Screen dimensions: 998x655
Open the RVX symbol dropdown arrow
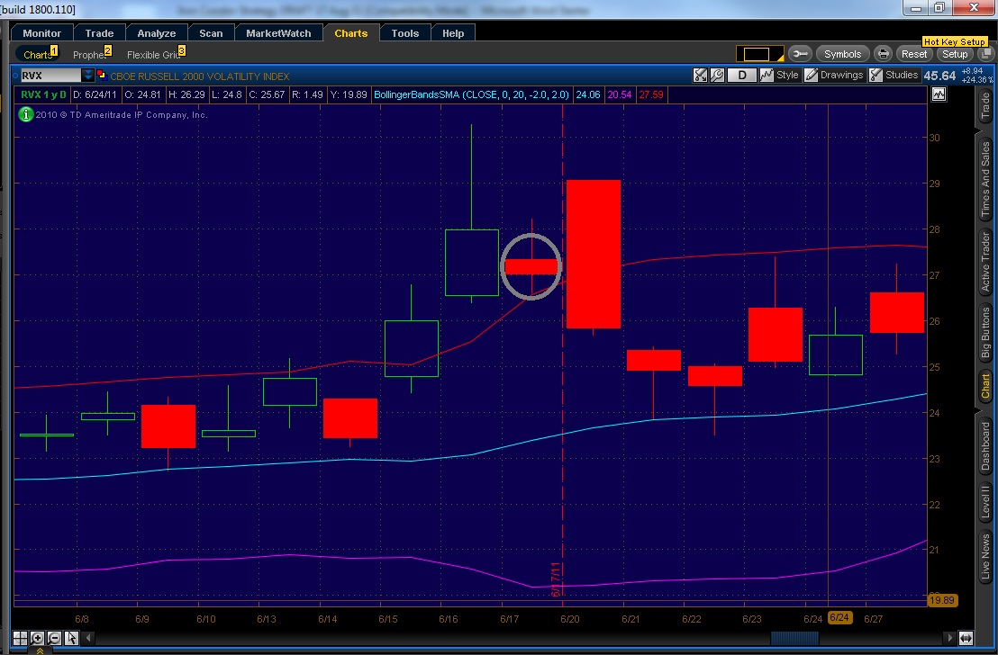coord(87,76)
